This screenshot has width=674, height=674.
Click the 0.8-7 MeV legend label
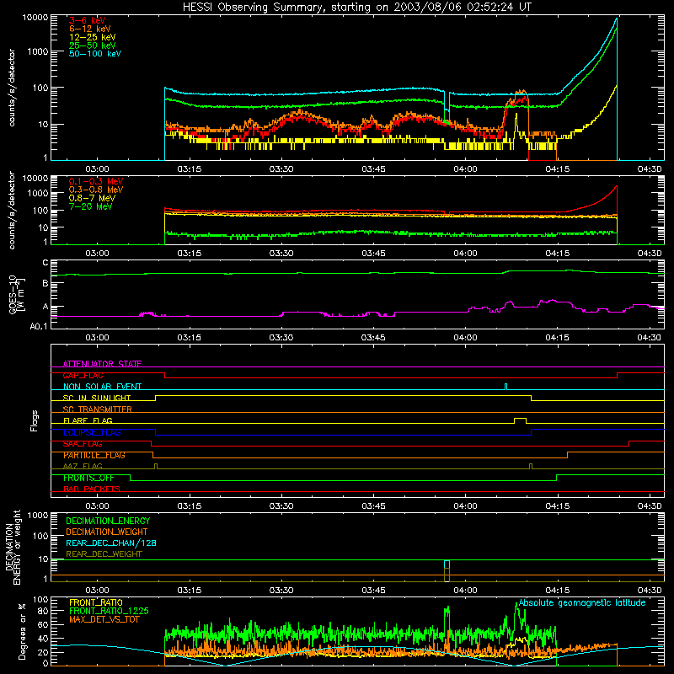pos(92,198)
